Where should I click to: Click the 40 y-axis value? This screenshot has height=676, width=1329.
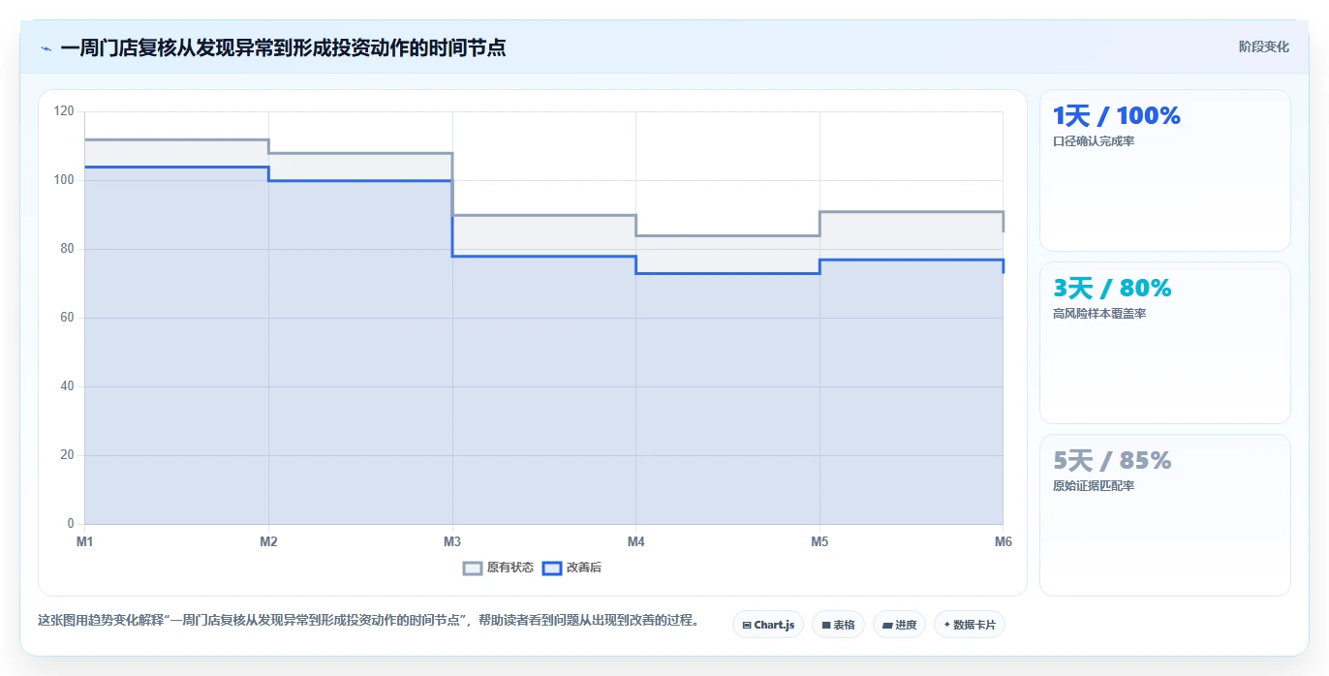67,386
